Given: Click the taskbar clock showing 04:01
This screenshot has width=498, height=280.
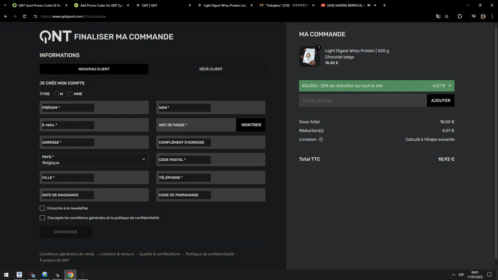Looking at the screenshot, I should pos(475,275).
